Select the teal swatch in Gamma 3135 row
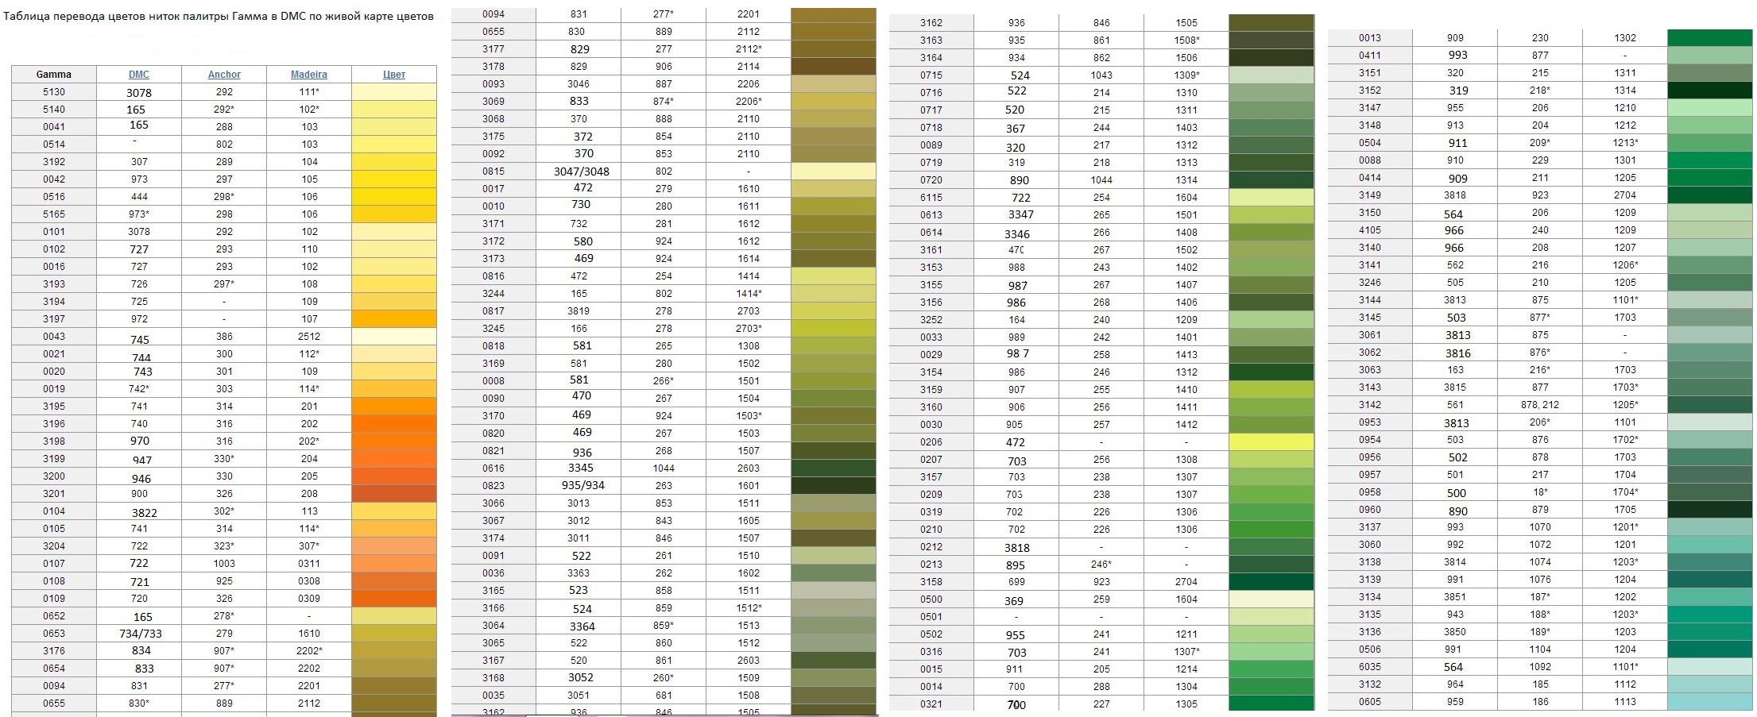 click(1710, 615)
